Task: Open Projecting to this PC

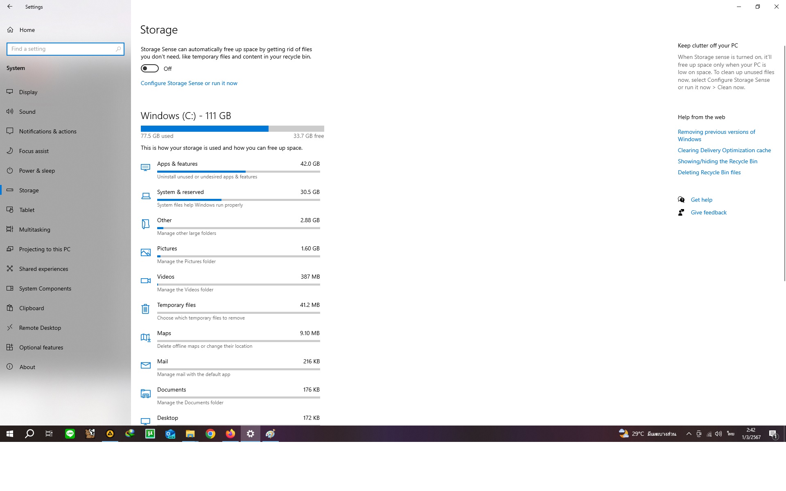Action: pos(65,249)
